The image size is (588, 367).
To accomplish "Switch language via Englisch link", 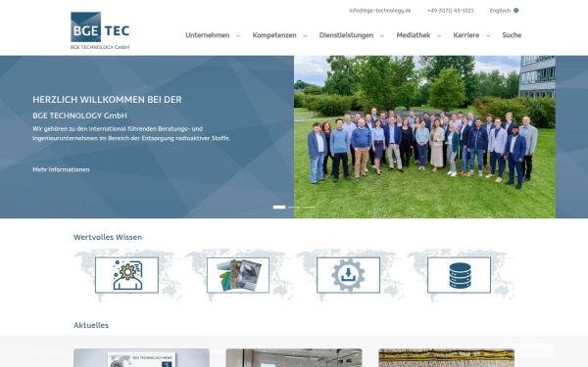I will click(500, 11).
